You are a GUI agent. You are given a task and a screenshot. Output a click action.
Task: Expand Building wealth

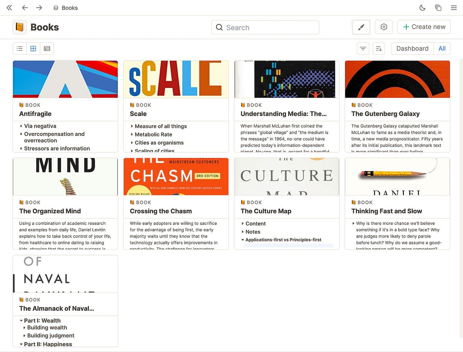[x=24, y=328]
